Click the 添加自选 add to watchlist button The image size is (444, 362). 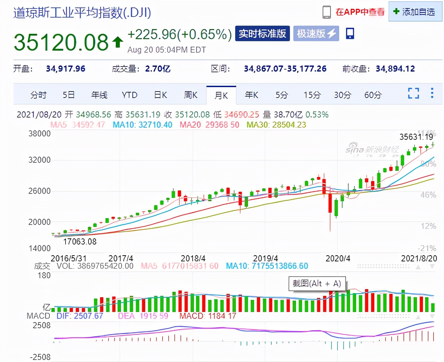click(x=415, y=11)
